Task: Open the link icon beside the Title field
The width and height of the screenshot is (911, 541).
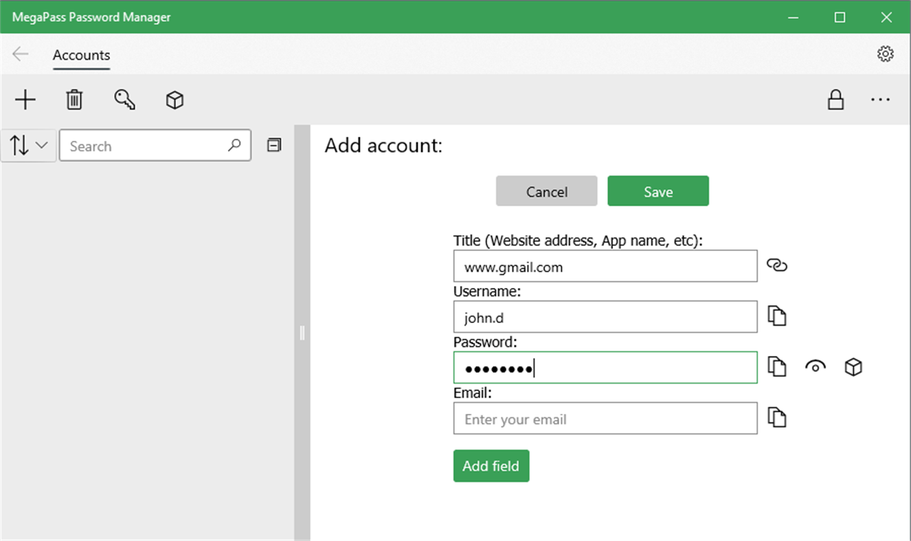Action: [777, 265]
